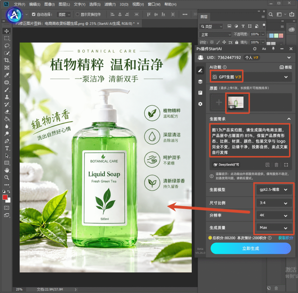Toggle lock all padlock

(237, 42)
